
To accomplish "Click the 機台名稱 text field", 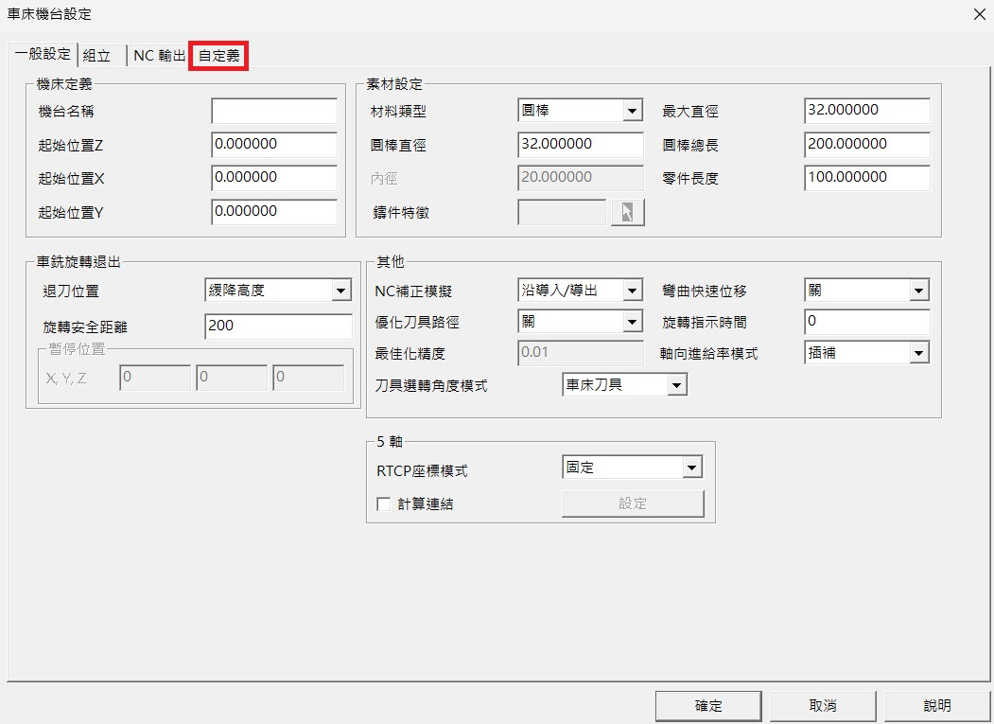I will pyautogui.click(x=274, y=112).
